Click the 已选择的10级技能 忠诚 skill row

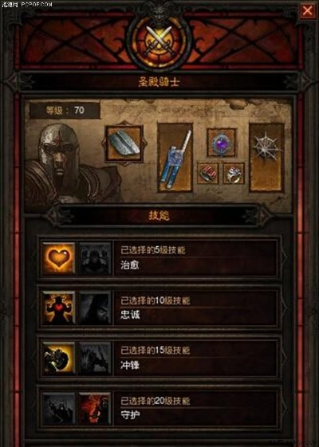coord(159,308)
